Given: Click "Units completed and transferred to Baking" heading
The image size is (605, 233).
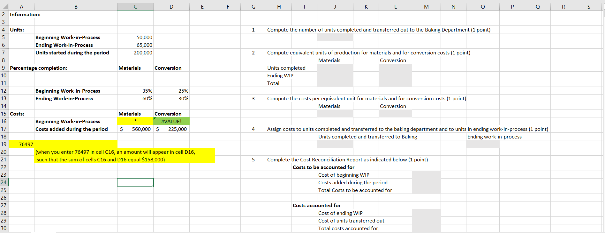Looking at the screenshot, I should [x=367, y=137].
